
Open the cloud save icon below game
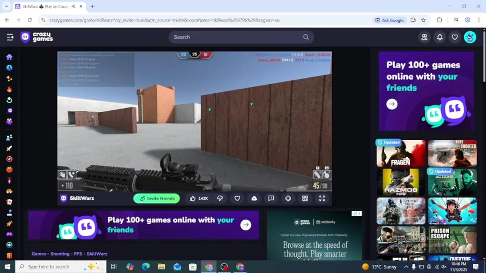[254, 198]
